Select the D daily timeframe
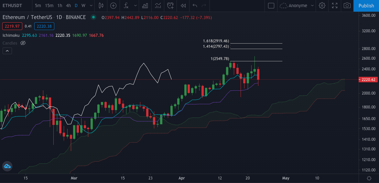This screenshot has width=379, height=183. pyautogui.click(x=76, y=5)
